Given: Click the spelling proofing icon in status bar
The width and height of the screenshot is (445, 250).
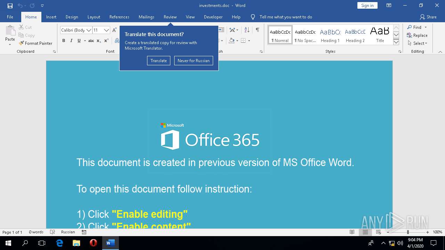Looking at the screenshot, I should point(52,232).
